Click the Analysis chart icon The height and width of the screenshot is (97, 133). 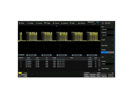click(x=79, y=23)
